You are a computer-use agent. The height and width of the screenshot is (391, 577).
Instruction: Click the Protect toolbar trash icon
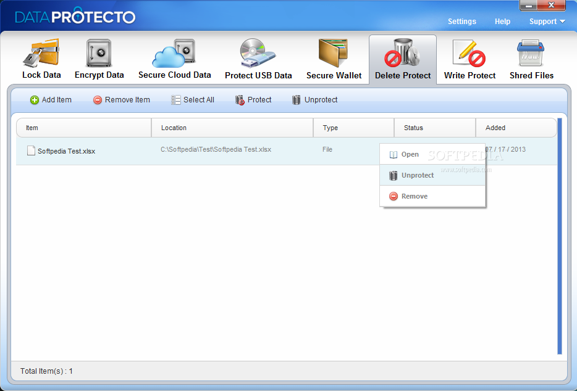coord(240,100)
